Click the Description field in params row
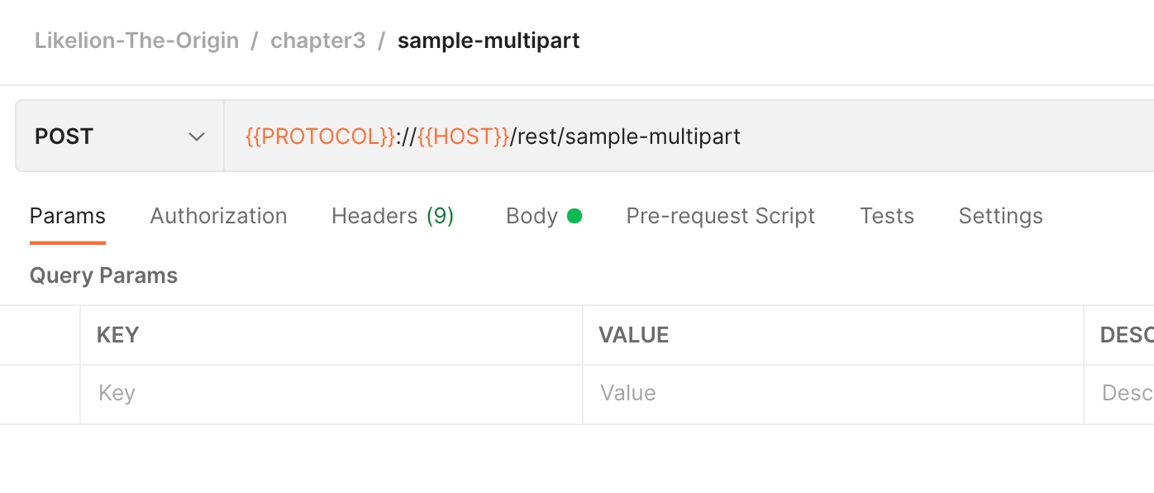This screenshot has height=493, width=1154. (x=1126, y=393)
